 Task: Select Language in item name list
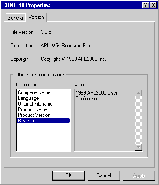(43, 98)
